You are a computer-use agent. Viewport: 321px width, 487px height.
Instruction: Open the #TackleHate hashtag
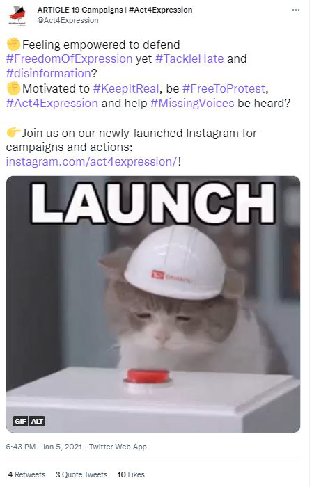point(189,58)
